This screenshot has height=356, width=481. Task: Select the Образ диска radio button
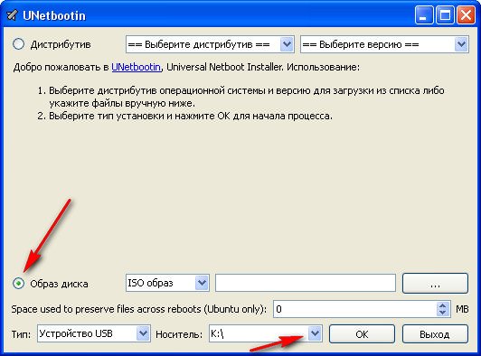(18, 284)
